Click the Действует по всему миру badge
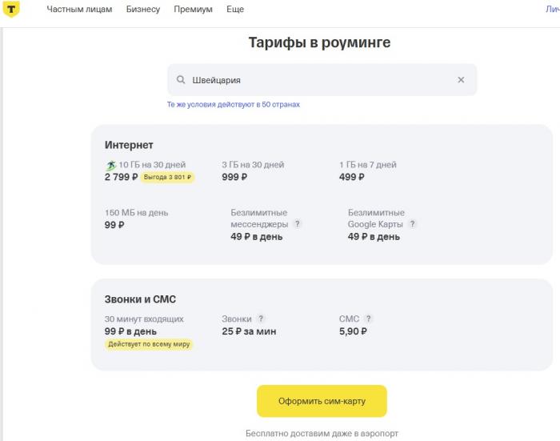The width and height of the screenshot is (560, 441). [149, 344]
